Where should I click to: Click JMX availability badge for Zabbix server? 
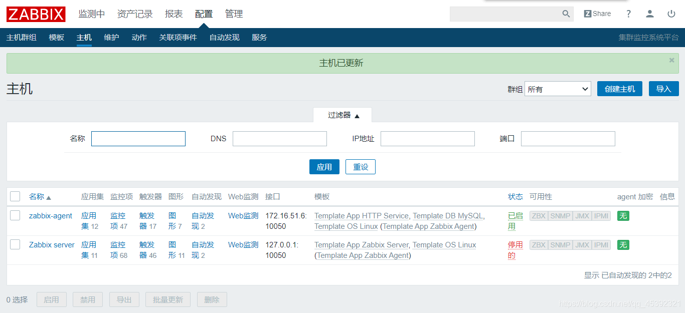pyautogui.click(x=582, y=245)
